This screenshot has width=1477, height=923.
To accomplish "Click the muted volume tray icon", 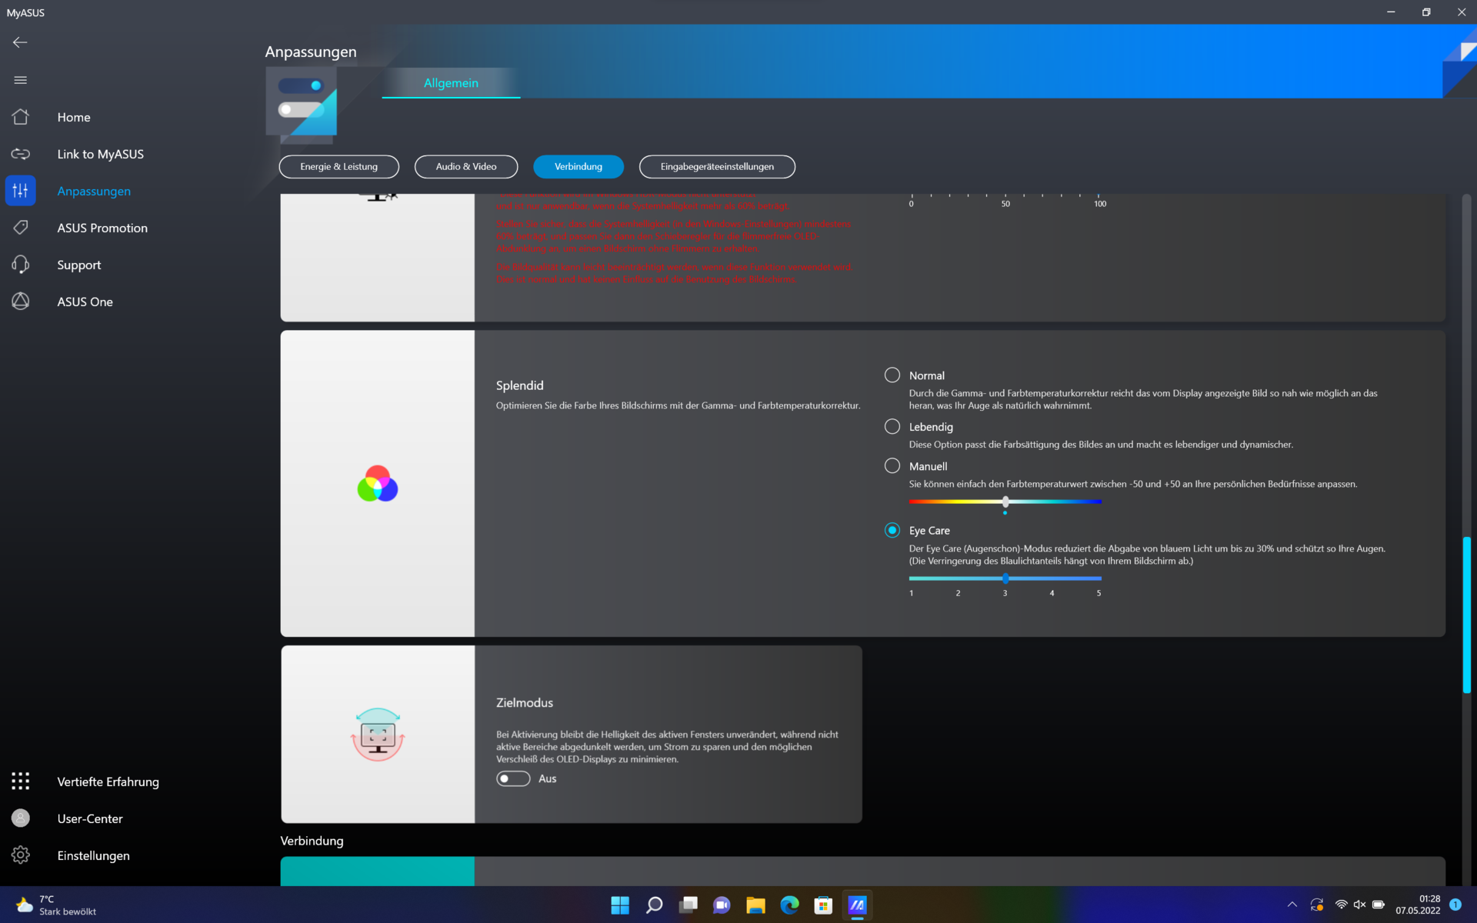I will [1359, 905].
